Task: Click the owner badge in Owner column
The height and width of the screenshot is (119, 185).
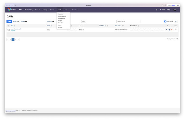Action: [x=48, y=30]
